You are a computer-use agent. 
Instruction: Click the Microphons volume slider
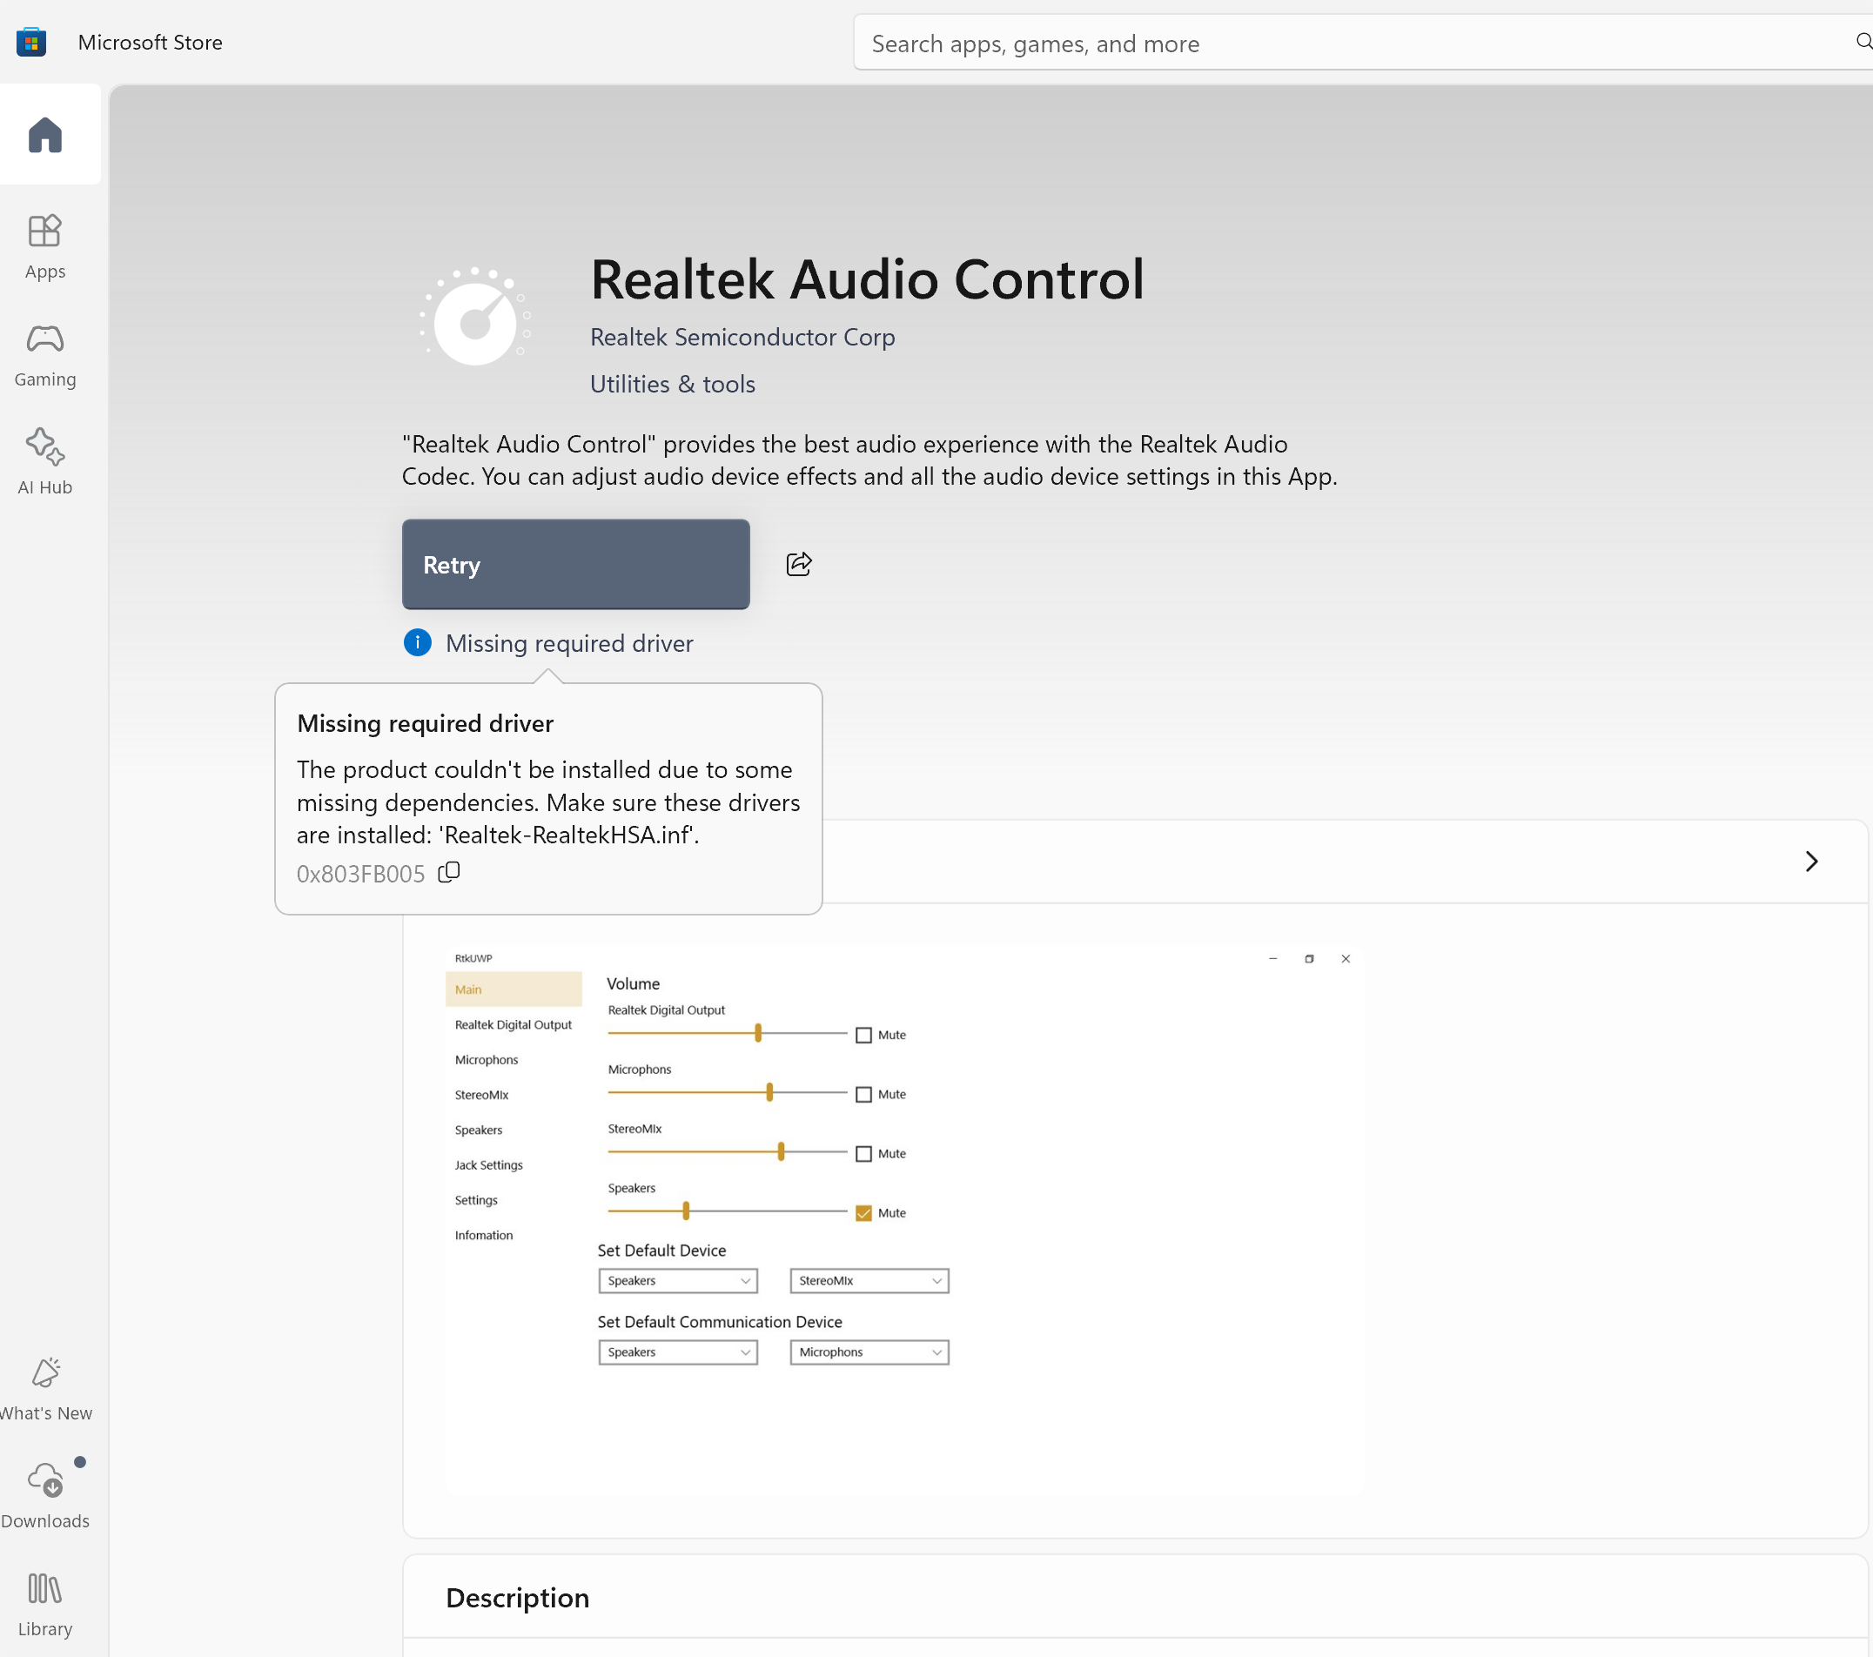tap(727, 1092)
